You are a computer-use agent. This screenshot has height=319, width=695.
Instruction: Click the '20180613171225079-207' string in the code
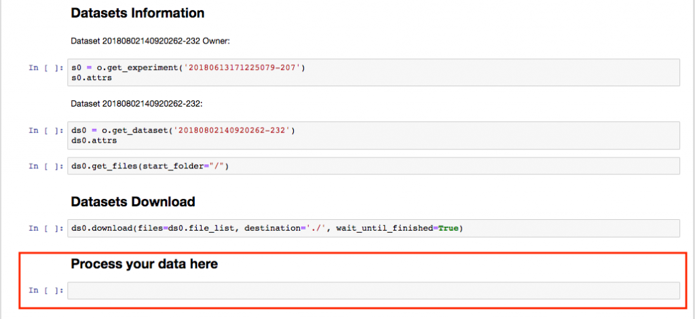pos(243,69)
